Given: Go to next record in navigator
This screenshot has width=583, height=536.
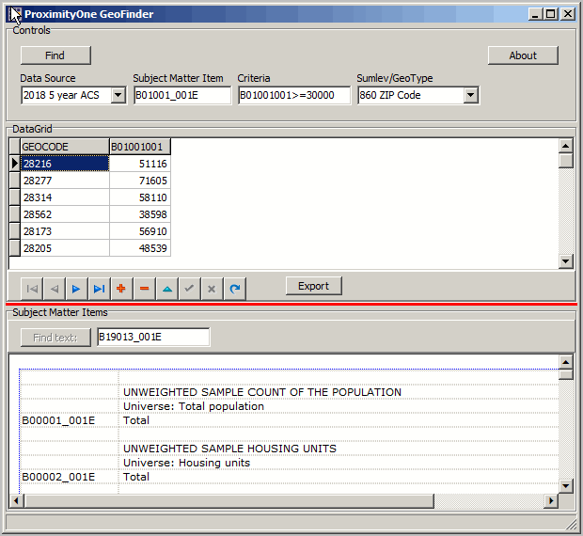Looking at the screenshot, I should pyautogui.click(x=76, y=289).
